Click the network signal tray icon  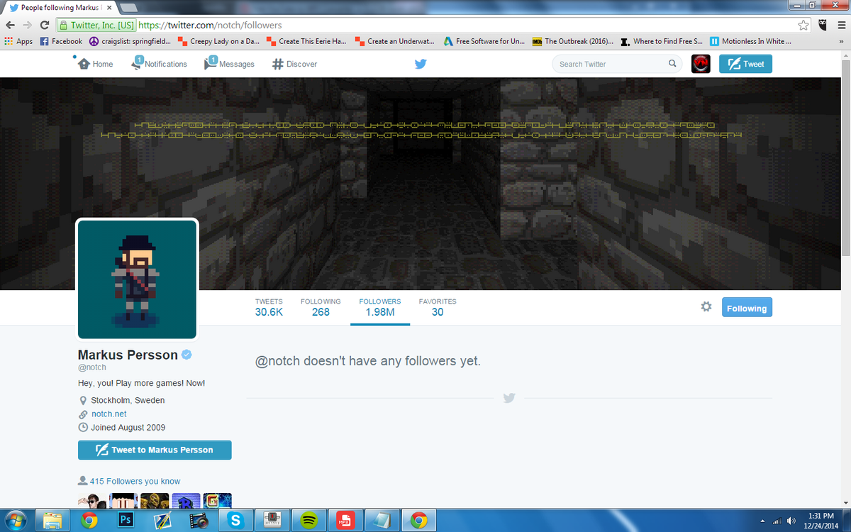point(777,521)
